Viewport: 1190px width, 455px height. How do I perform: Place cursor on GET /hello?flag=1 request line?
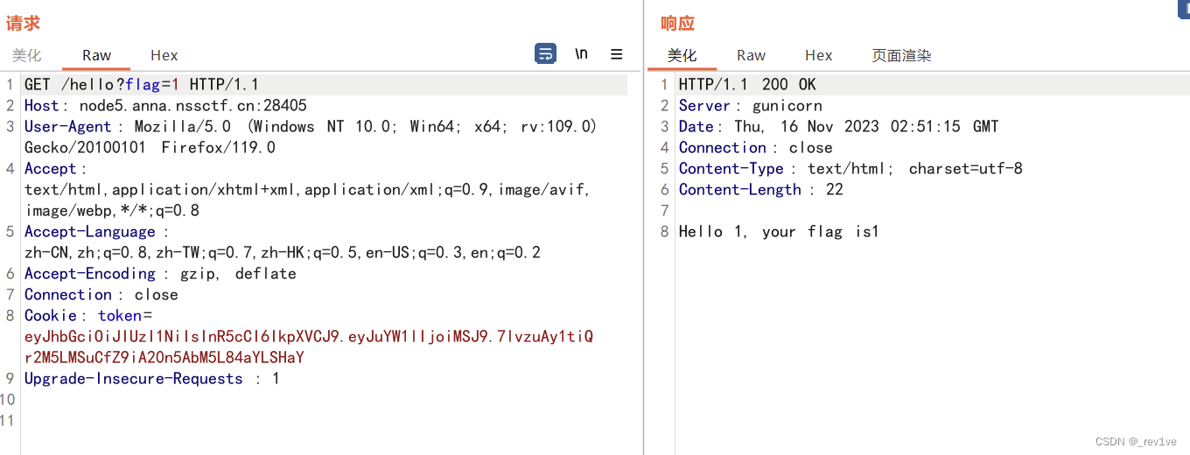[x=142, y=85]
